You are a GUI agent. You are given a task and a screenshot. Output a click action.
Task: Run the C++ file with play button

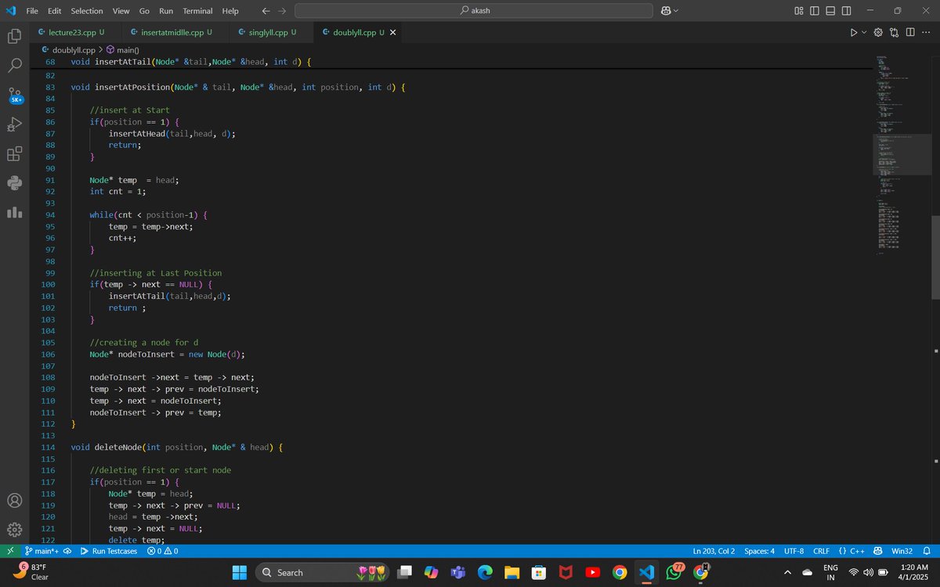tap(854, 32)
